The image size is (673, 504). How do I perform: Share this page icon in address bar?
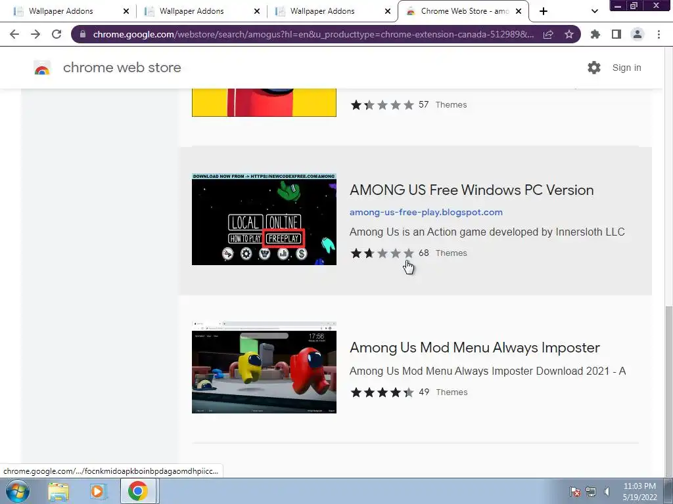coord(548,34)
